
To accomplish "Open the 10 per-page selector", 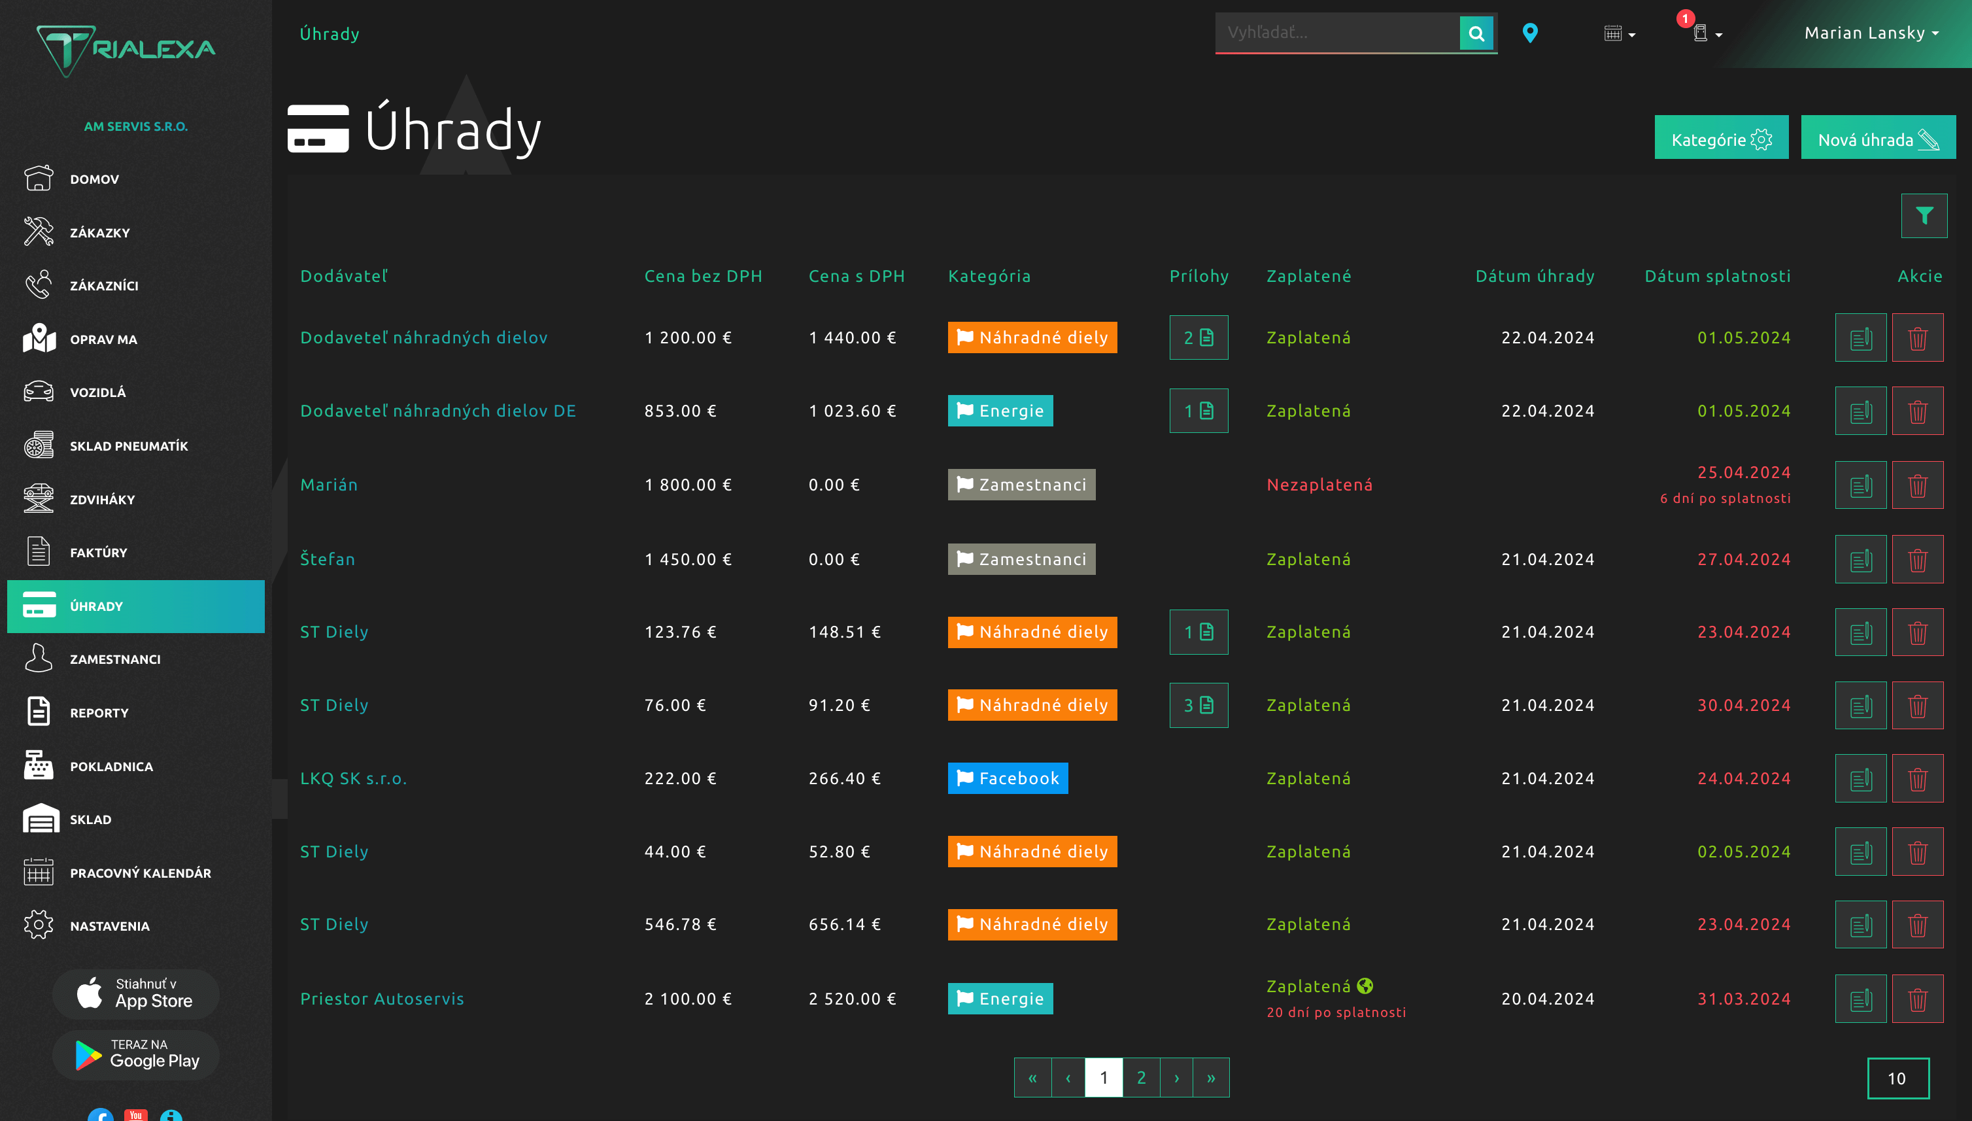I will pos(1897,1078).
